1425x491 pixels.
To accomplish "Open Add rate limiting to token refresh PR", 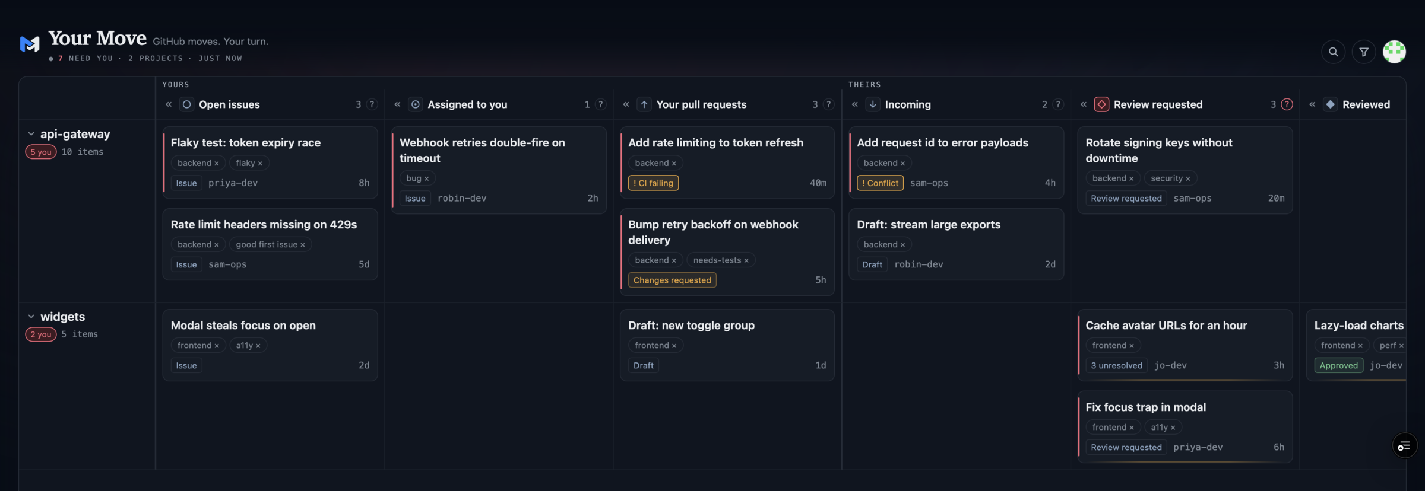I will click(x=727, y=162).
